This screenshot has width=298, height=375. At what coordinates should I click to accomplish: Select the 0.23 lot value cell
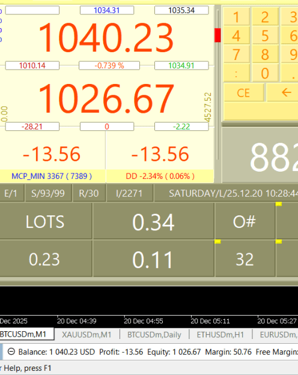(45, 259)
